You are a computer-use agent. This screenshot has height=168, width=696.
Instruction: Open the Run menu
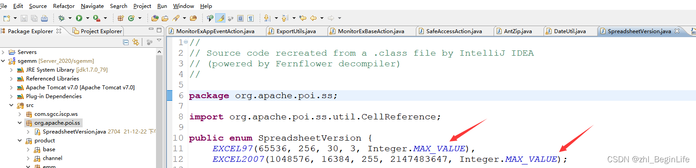tap(162, 6)
